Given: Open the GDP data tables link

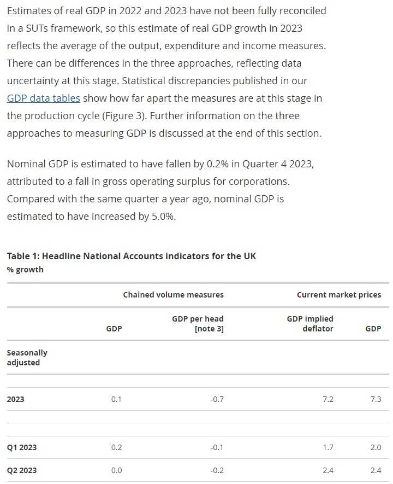Looking at the screenshot, I should (x=44, y=98).
